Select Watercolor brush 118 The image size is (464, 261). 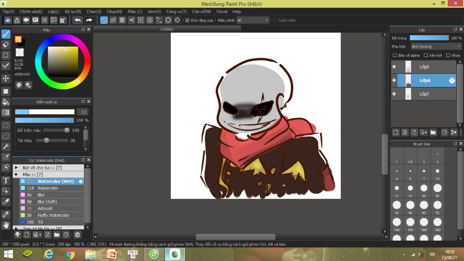point(52,188)
